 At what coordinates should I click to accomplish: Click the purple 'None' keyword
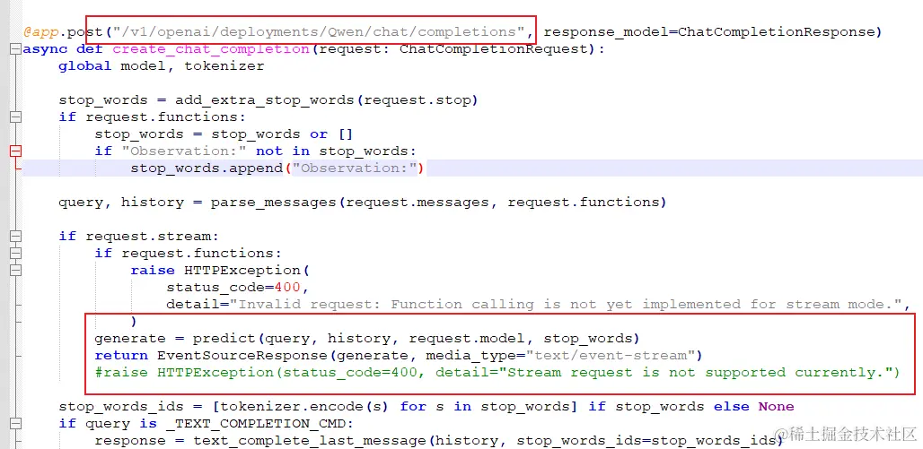(776, 407)
